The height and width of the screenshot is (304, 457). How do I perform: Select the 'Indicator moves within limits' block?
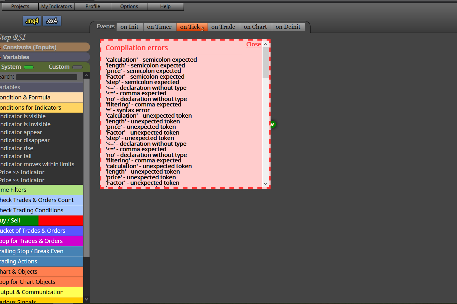(37, 164)
